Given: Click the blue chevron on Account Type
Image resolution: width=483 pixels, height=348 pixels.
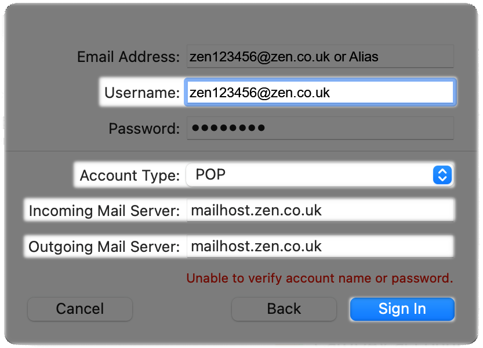Looking at the screenshot, I should 441,175.
